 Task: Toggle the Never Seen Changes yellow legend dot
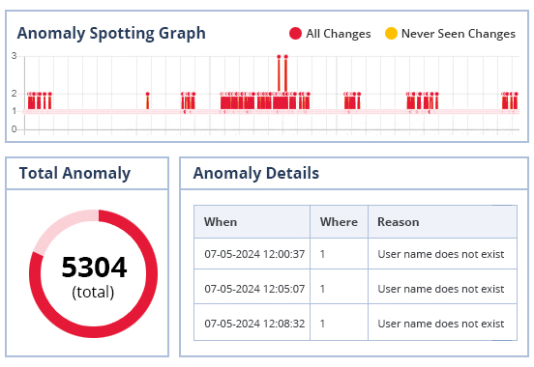pyautogui.click(x=391, y=34)
